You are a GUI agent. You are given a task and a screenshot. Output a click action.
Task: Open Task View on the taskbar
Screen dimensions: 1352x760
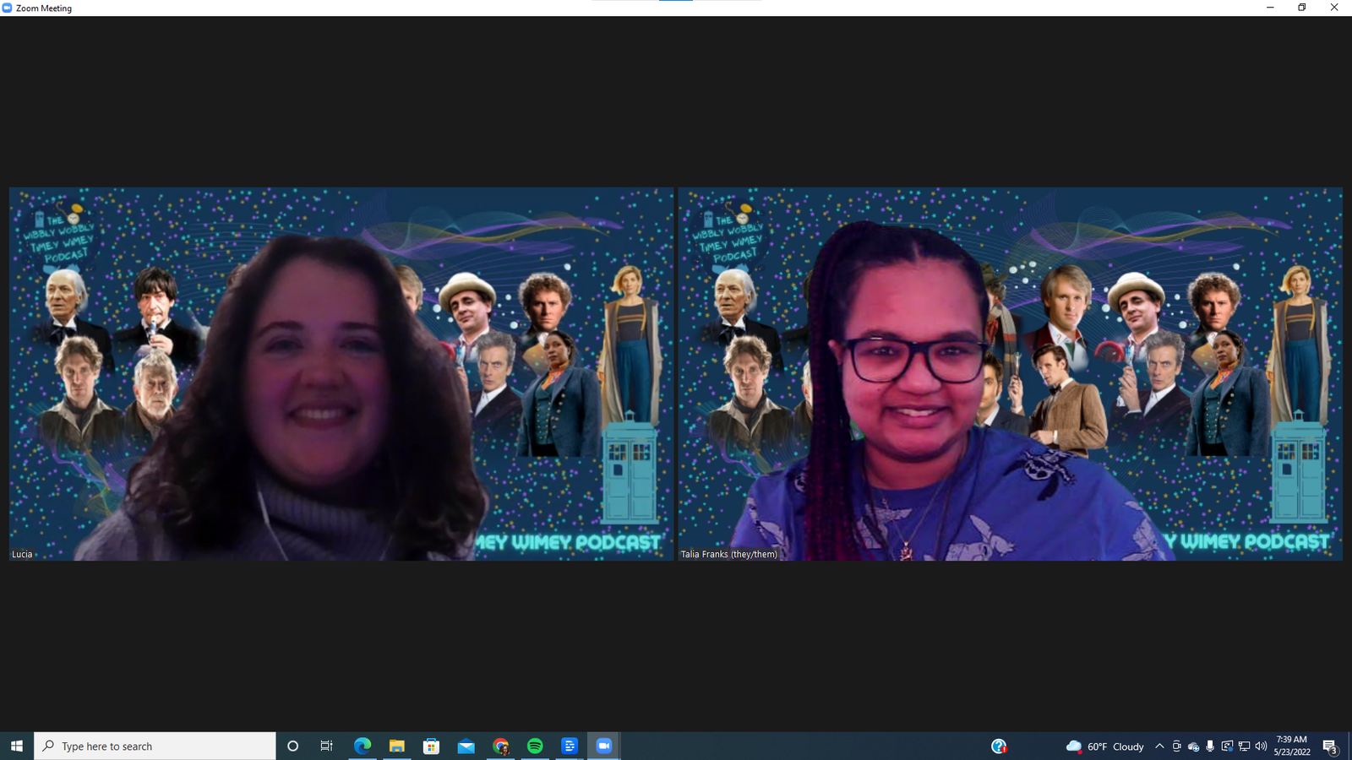click(326, 746)
